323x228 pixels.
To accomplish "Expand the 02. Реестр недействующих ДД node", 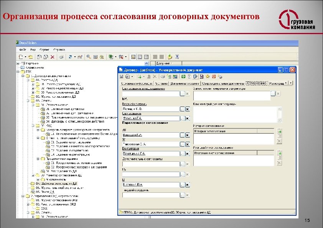I will [x=33, y=88].
